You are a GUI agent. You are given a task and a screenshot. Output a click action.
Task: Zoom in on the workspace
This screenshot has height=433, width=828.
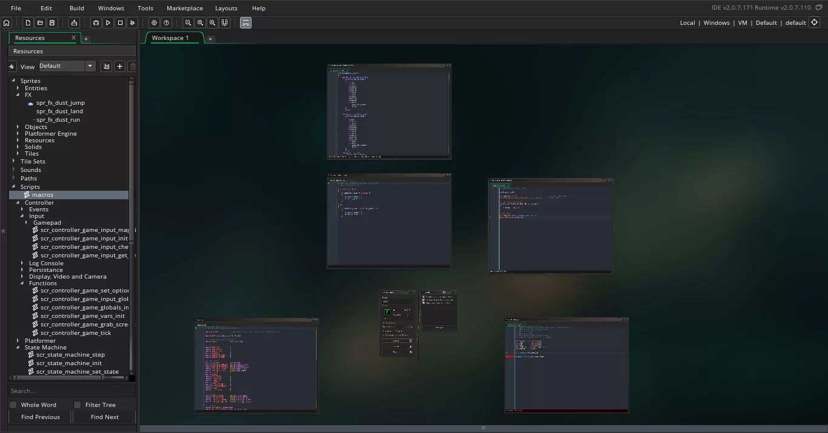(x=212, y=22)
